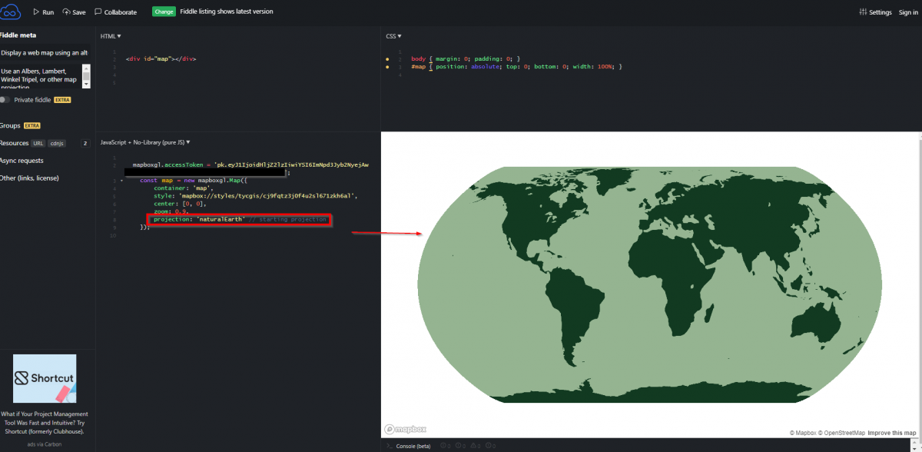
Task: Click the Improve this map link
Action: click(x=891, y=432)
